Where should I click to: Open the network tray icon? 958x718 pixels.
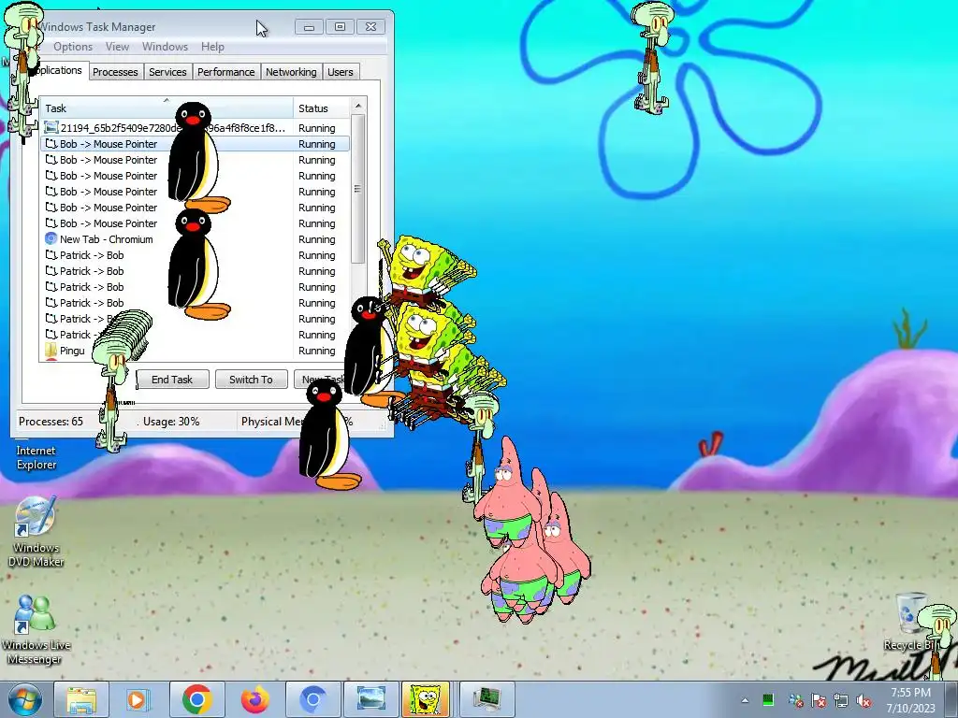(x=841, y=700)
